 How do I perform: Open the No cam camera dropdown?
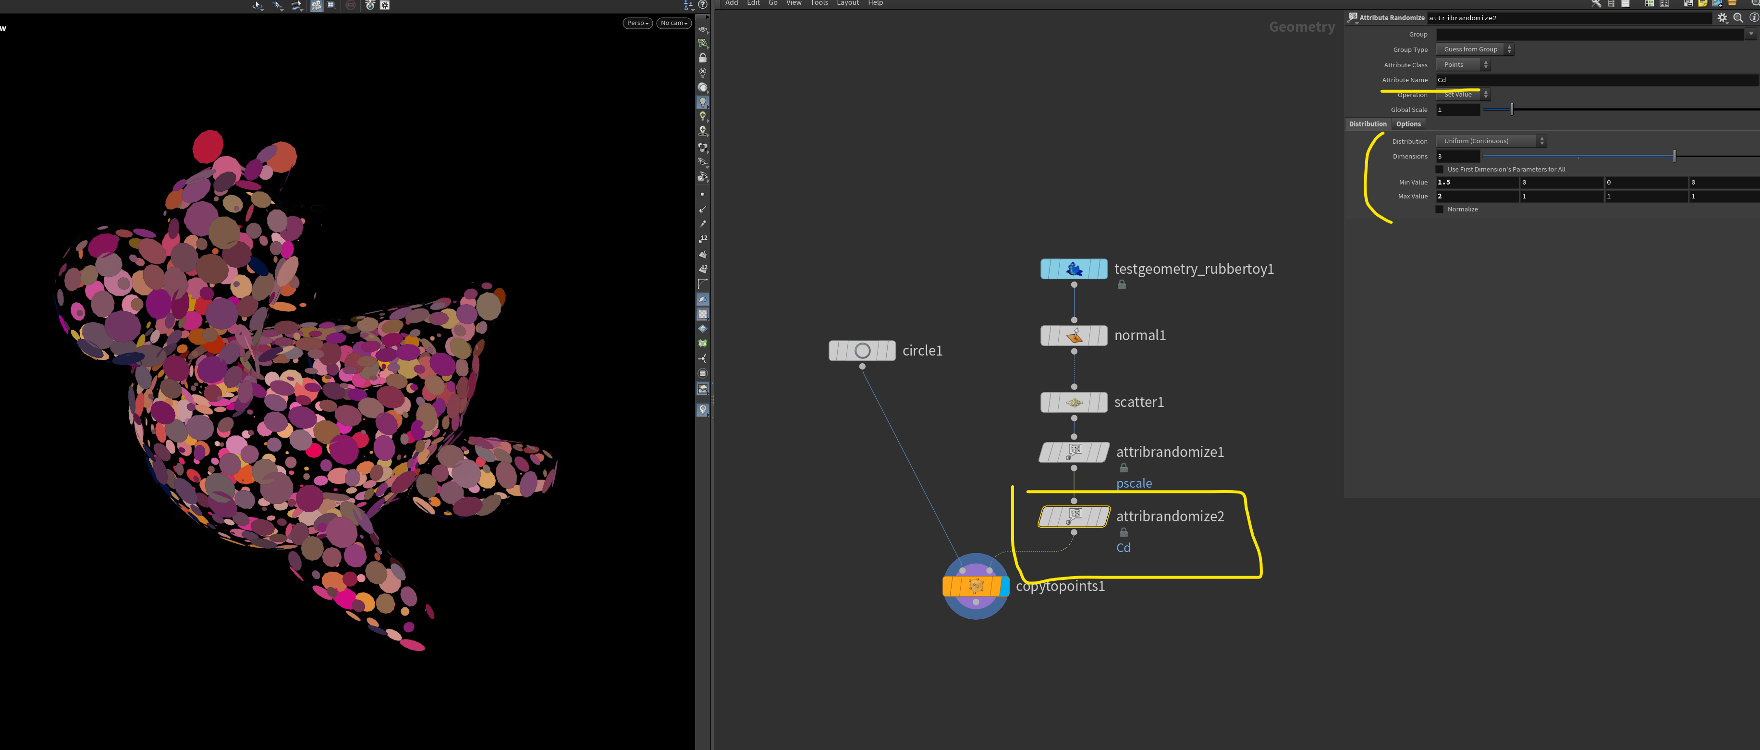673,23
